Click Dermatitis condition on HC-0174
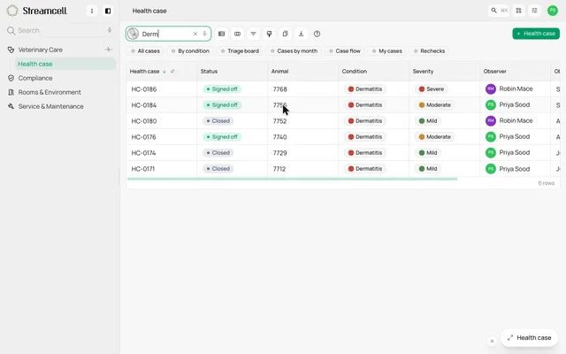This screenshot has width=566, height=354. 365,153
